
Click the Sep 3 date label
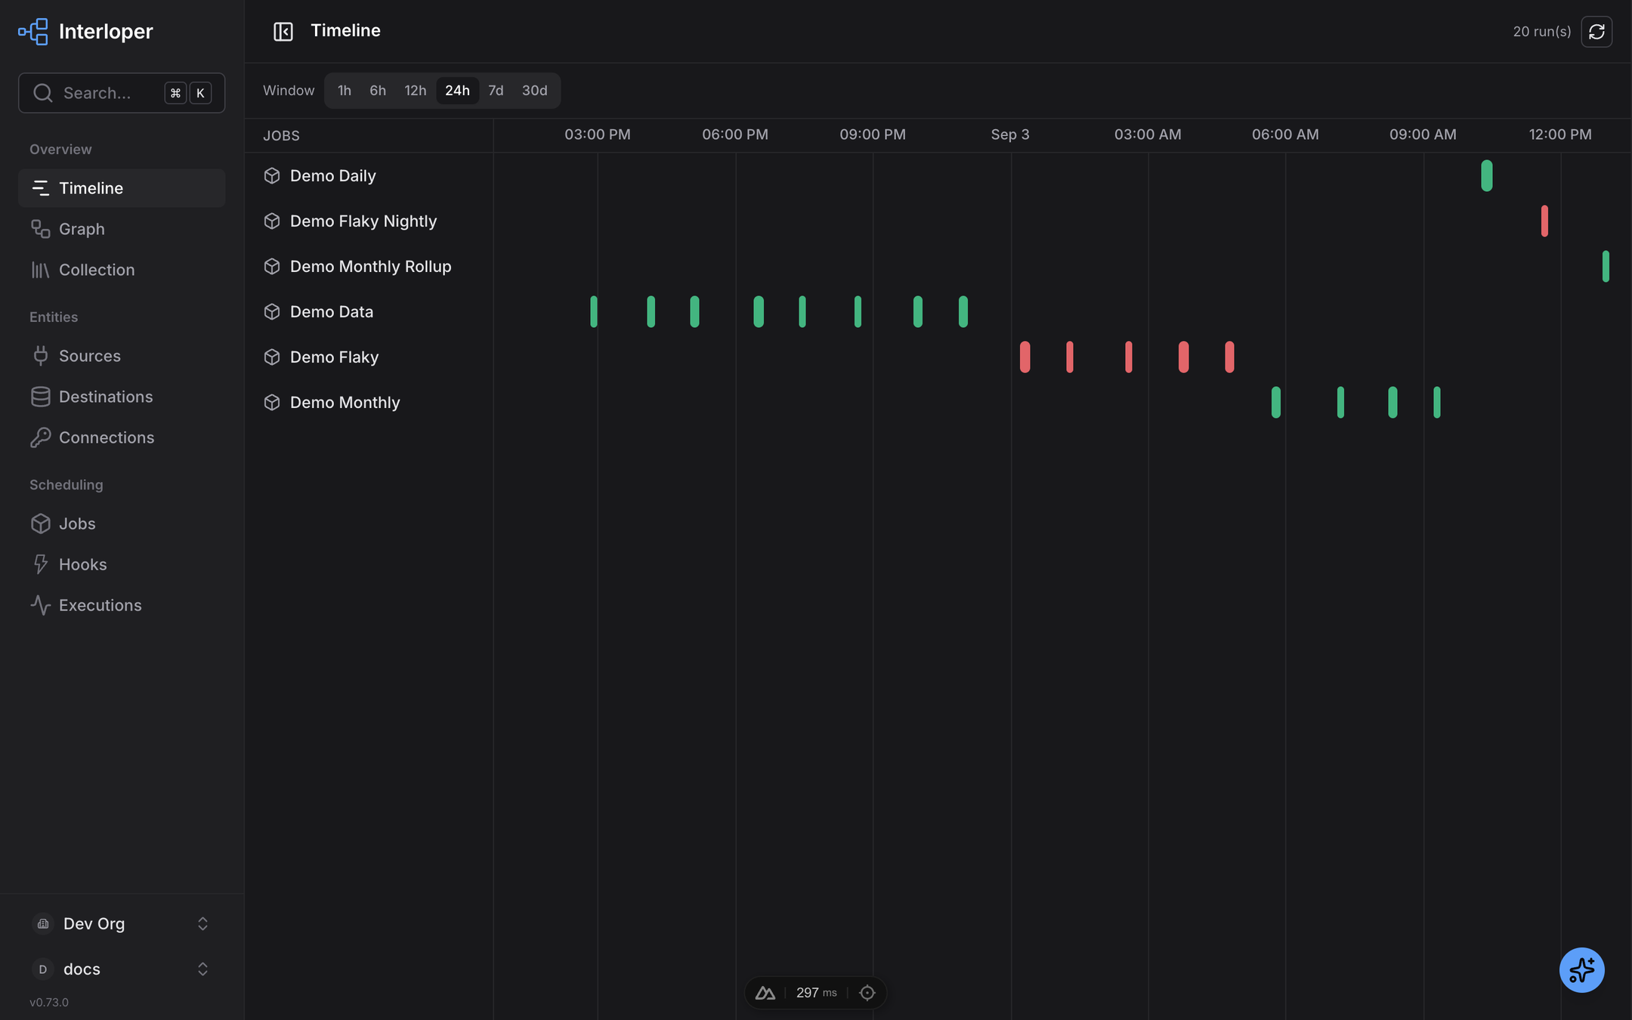pos(1010,134)
